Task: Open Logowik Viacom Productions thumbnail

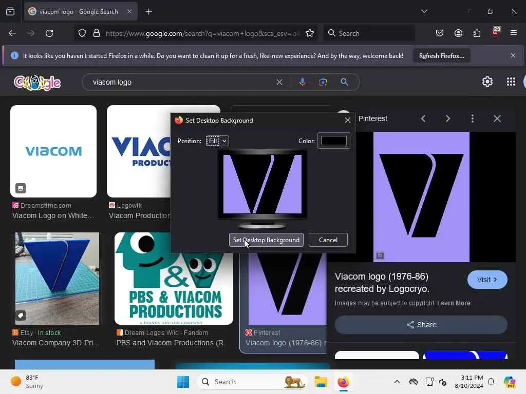Action: tap(139, 151)
